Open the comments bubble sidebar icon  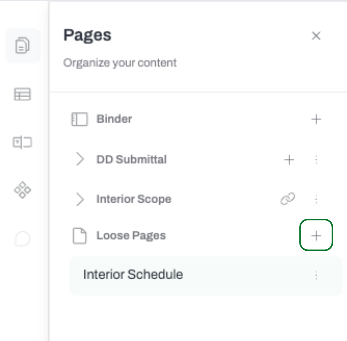22,239
